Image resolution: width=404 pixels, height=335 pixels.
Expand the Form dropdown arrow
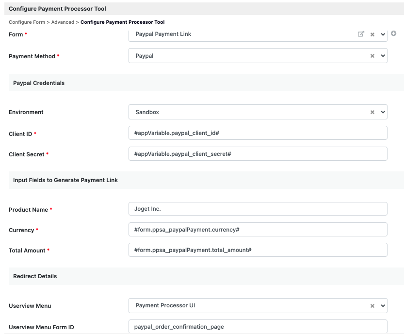click(383, 34)
